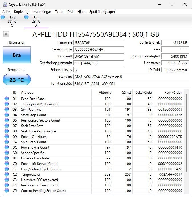This screenshot has height=197, width=192.
Task: Click status orb for Power Cycle Count
Action: click(x=7, y=147)
